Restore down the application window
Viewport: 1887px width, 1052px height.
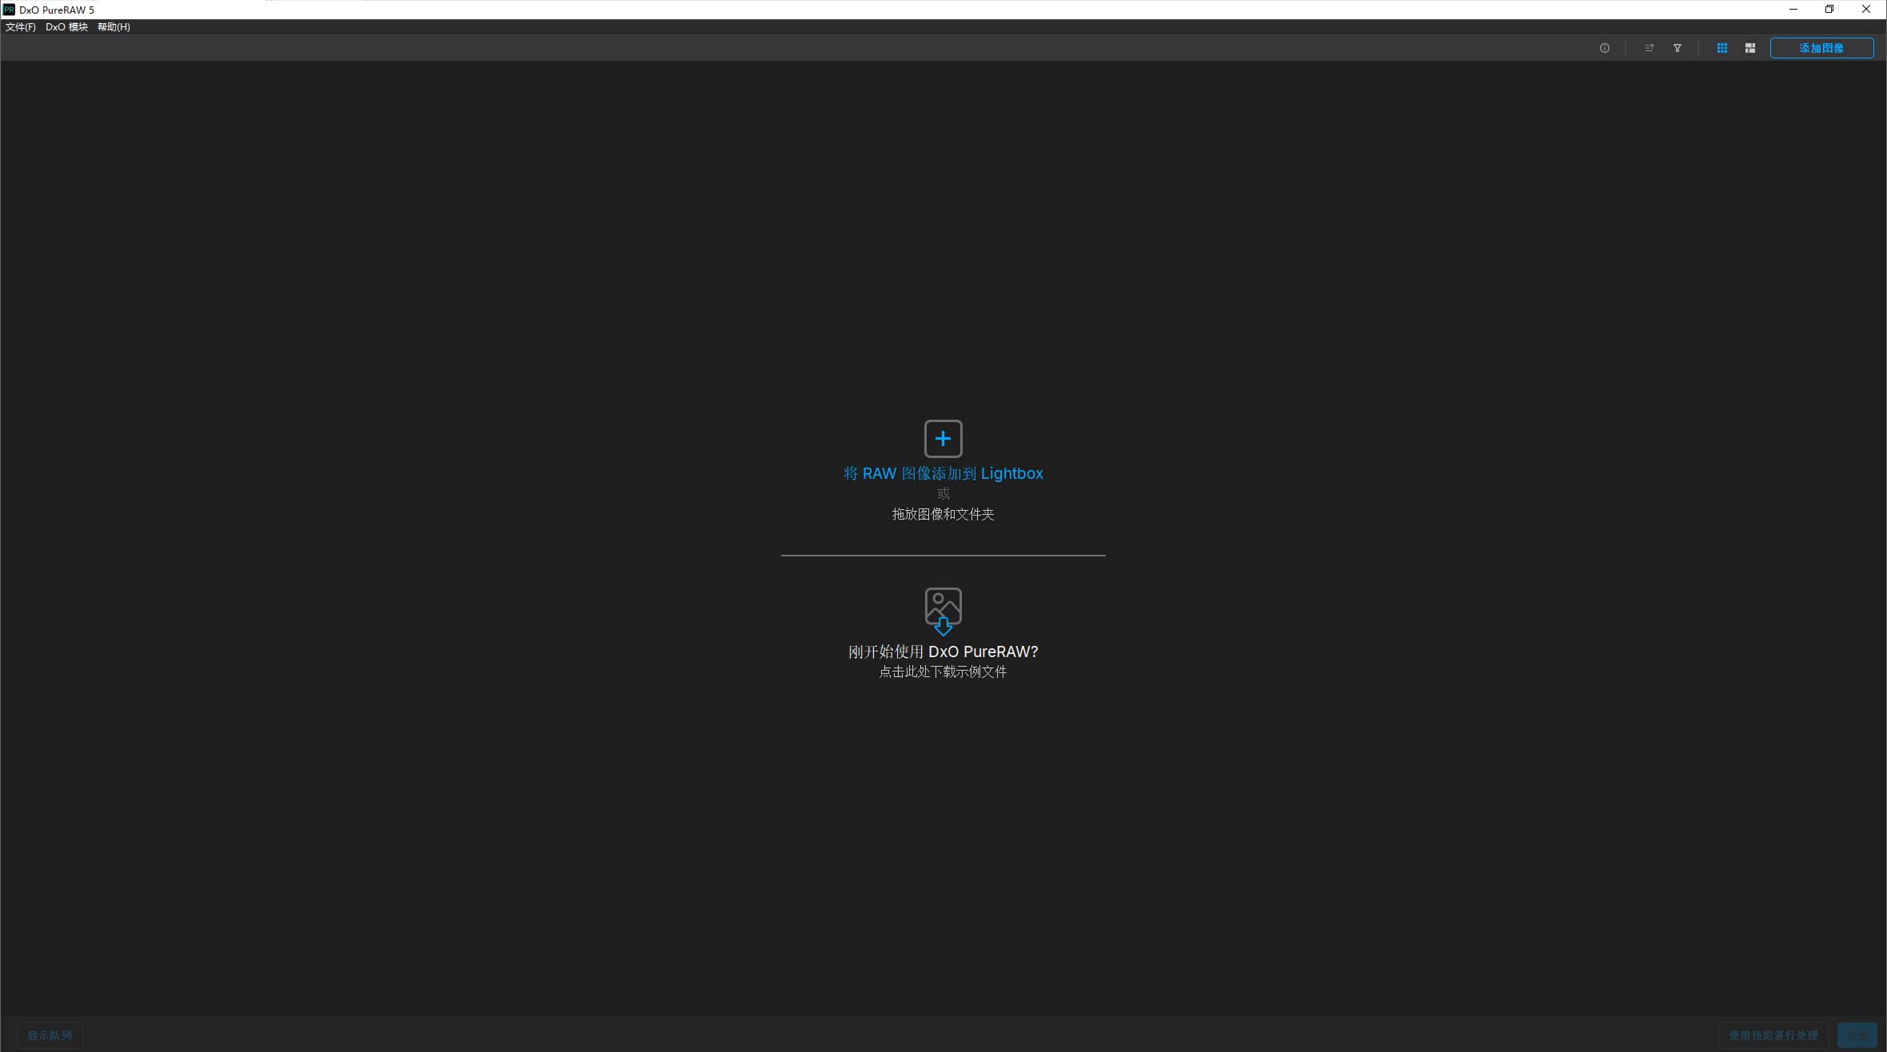tap(1829, 10)
